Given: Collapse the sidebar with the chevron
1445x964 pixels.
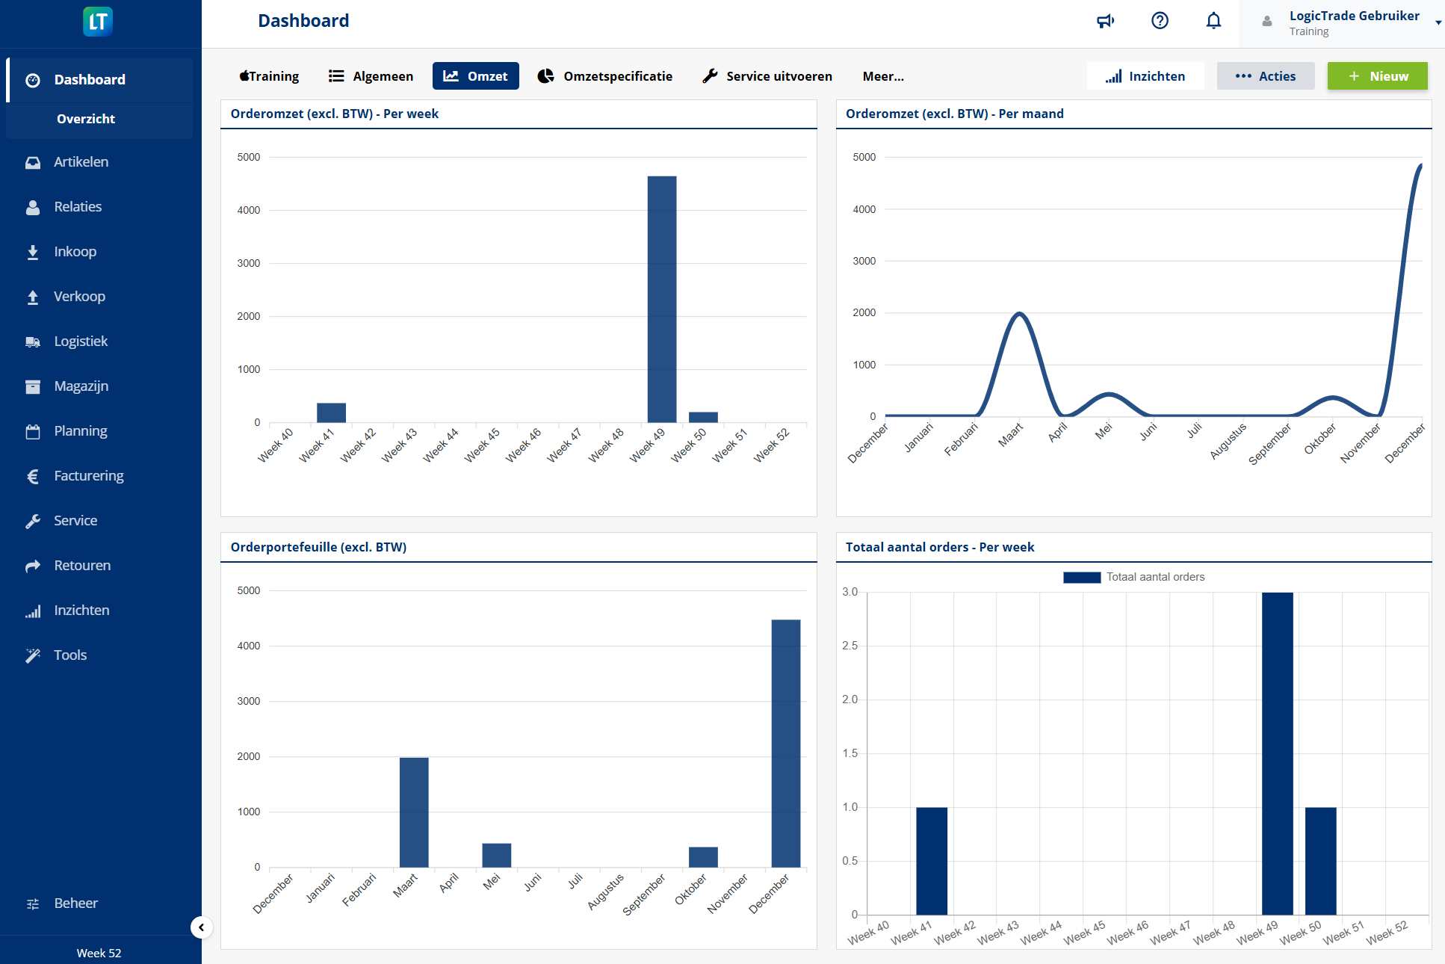Looking at the screenshot, I should click(201, 927).
